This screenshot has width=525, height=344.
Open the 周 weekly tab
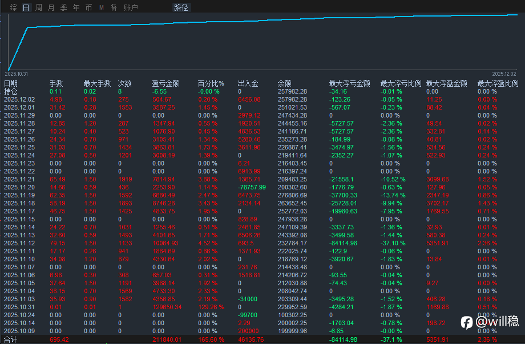[39, 7]
